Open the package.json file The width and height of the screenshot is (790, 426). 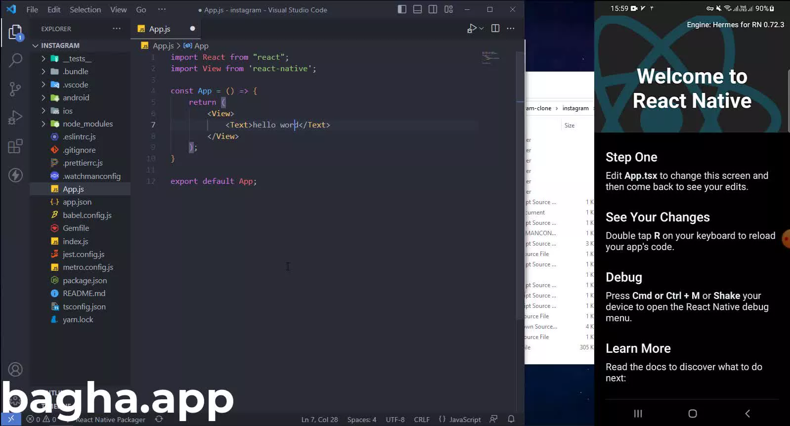click(80, 280)
